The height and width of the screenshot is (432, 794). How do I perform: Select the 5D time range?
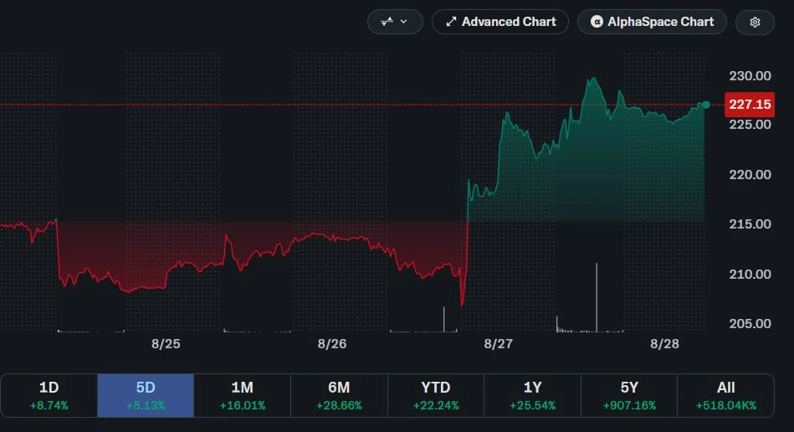(x=146, y=395)
